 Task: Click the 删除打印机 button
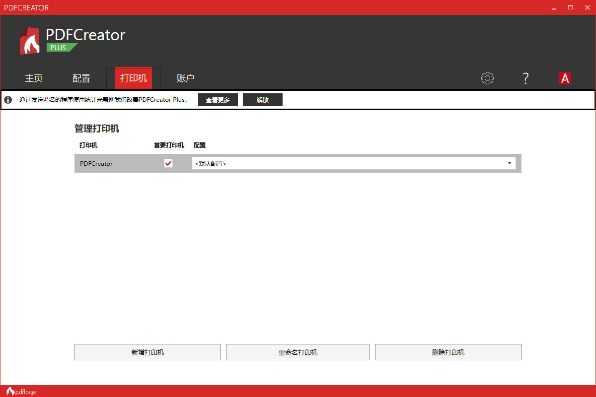tap(448, 352)
